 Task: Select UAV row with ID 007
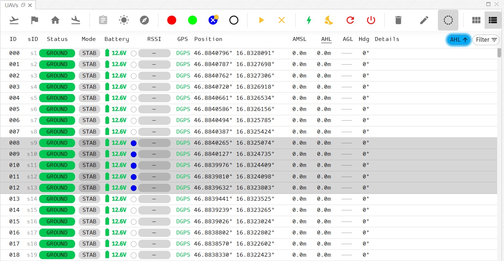click(249, 132)
